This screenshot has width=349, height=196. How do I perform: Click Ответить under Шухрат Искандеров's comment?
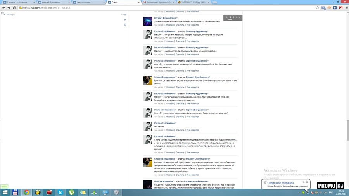[x=180, y=25]
